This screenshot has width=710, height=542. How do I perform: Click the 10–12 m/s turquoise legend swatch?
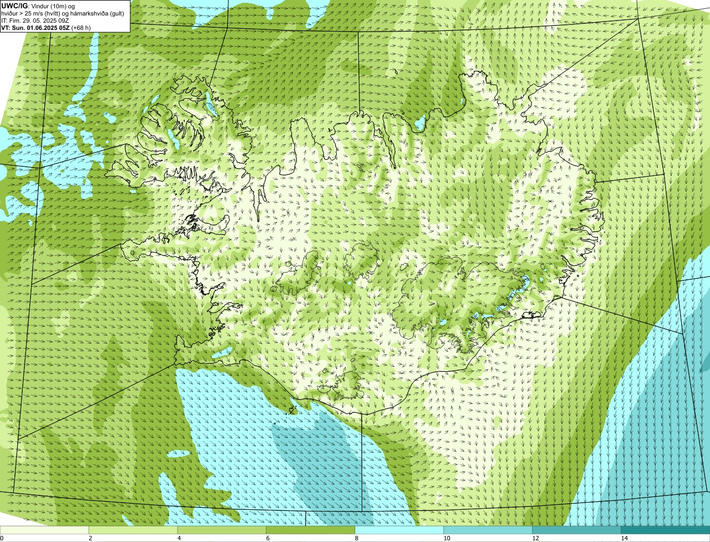(x=488, y=530)
